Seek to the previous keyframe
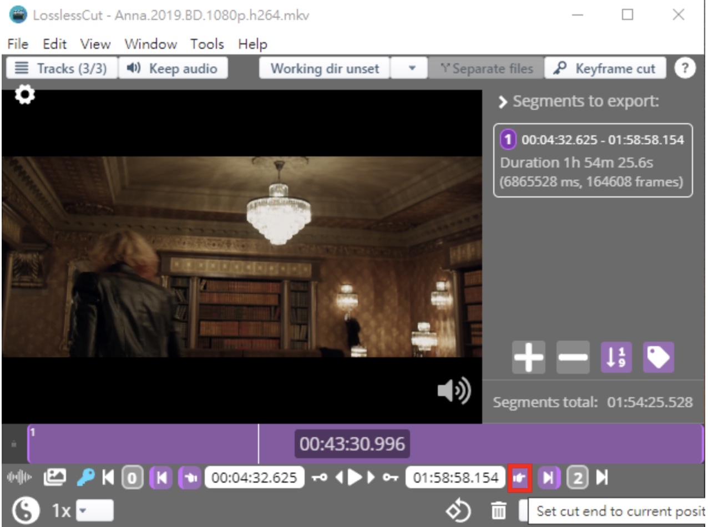 click(319, 478)
